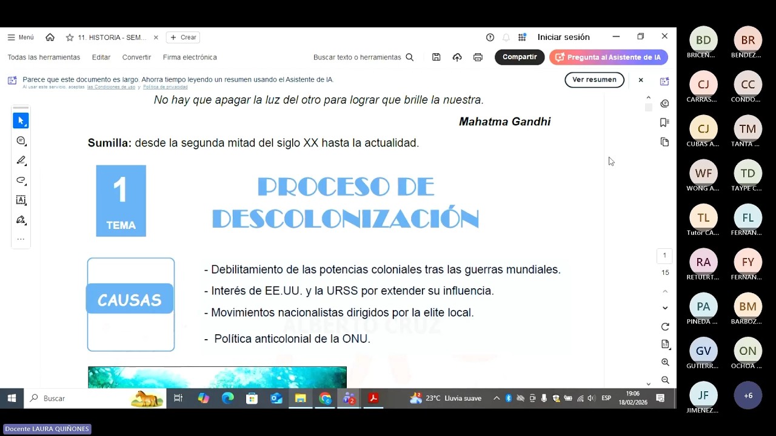Viewport: 776px width, 436px height.
Task: Open Microsoft Edge from the taskbar
Action: tap(227, 398)
